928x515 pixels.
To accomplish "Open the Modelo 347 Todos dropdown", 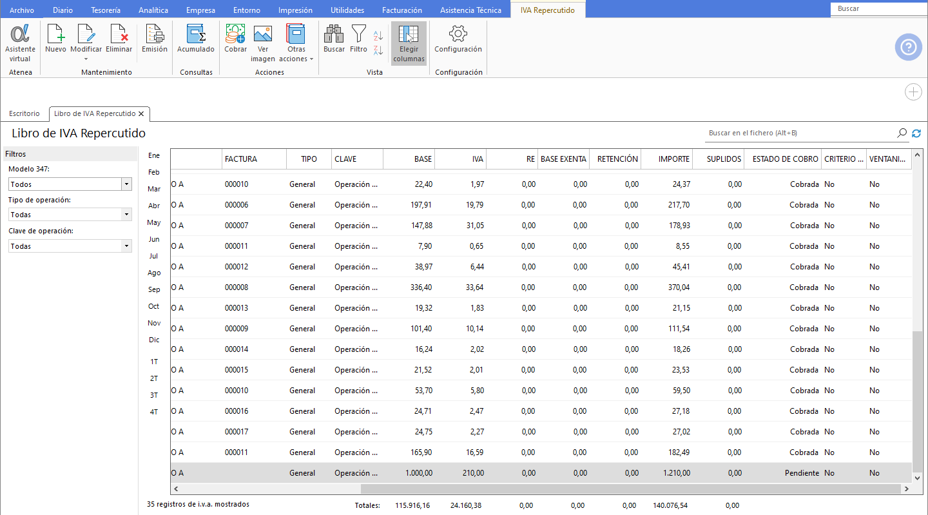I will 126,184.
